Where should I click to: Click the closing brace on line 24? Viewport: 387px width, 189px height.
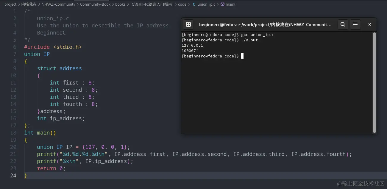[x=26, y=176]
